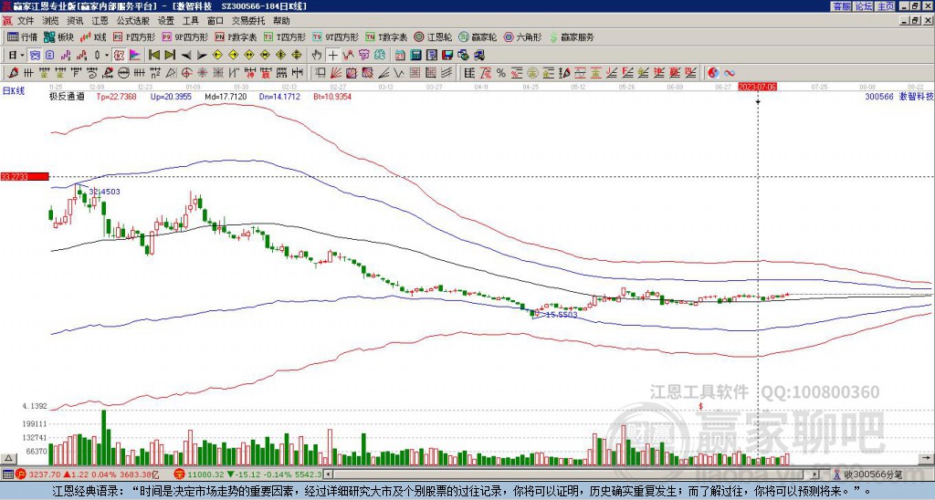935x500 pixels.
Task: Click the red 2023-07-06 date marker
Action: pos(757,87)
